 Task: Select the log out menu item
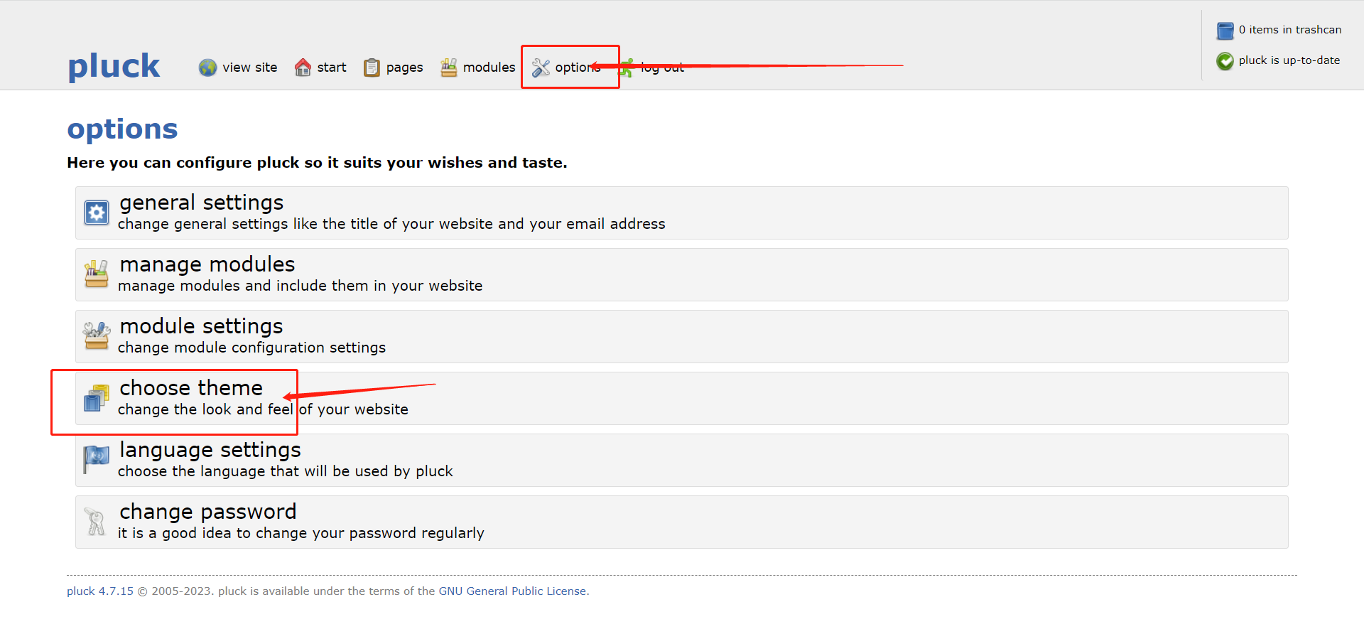(662, 68)
